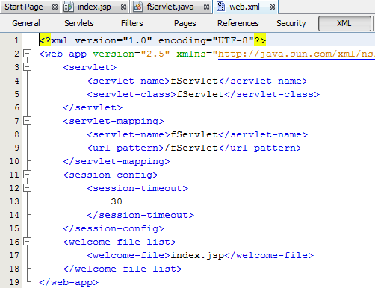Image resolution: width=375 pixels, height=288 pixels.
Task: Close the index.jsp tab
Action: (123, 7)
